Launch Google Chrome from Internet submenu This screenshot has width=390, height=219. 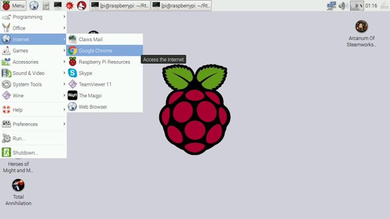[x=105, y=51]
